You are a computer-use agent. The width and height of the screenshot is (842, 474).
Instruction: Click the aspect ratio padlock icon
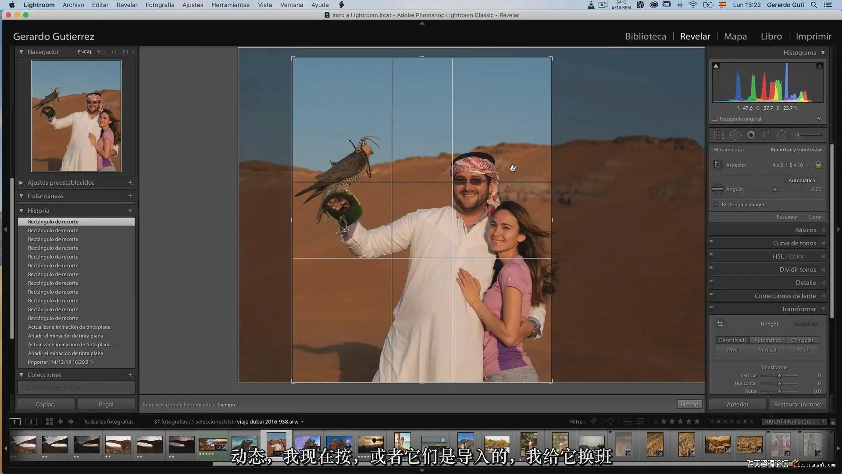pyautogui.click(x=818, y=165)
